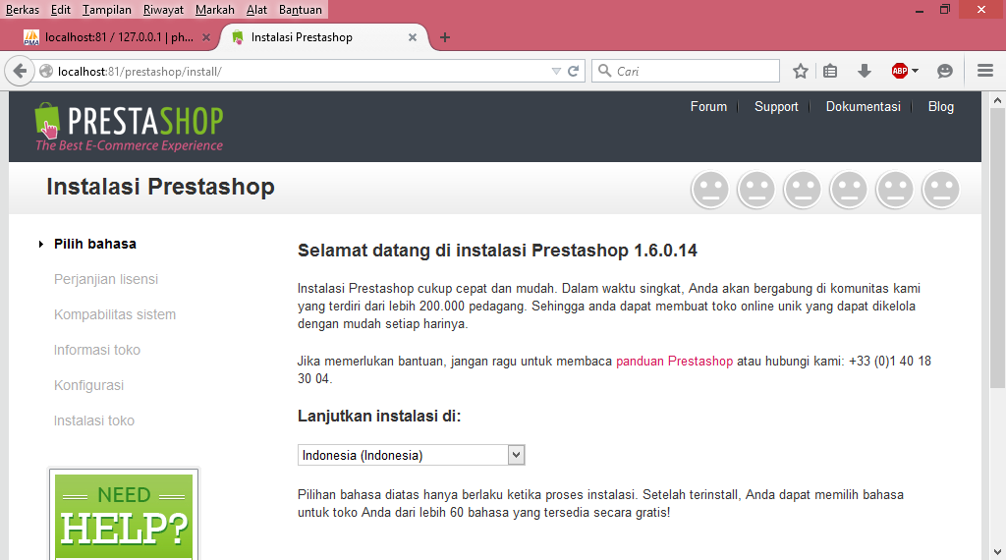The height and width of the screenshot is (560, 1006).
Task: Go to the Dokumentasi link
Action: point(863,106)
